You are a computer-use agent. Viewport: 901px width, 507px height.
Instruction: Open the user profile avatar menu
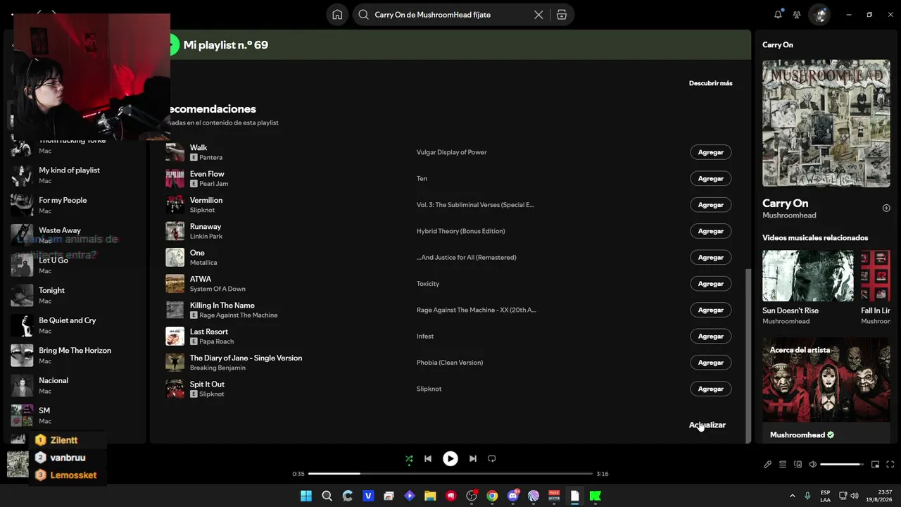[x=820, y=15]
